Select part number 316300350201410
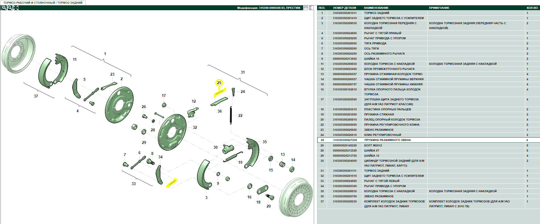The width and height of the screenshot is (540, 224). (x=345, y=18)
